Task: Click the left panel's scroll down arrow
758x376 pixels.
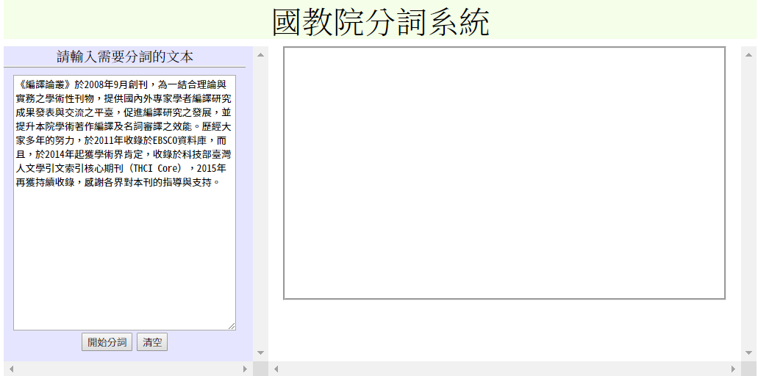Action: point(260,353)
